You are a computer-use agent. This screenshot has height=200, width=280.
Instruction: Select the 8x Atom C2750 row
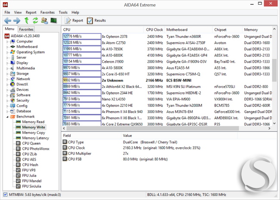click(x=167, y=43)
